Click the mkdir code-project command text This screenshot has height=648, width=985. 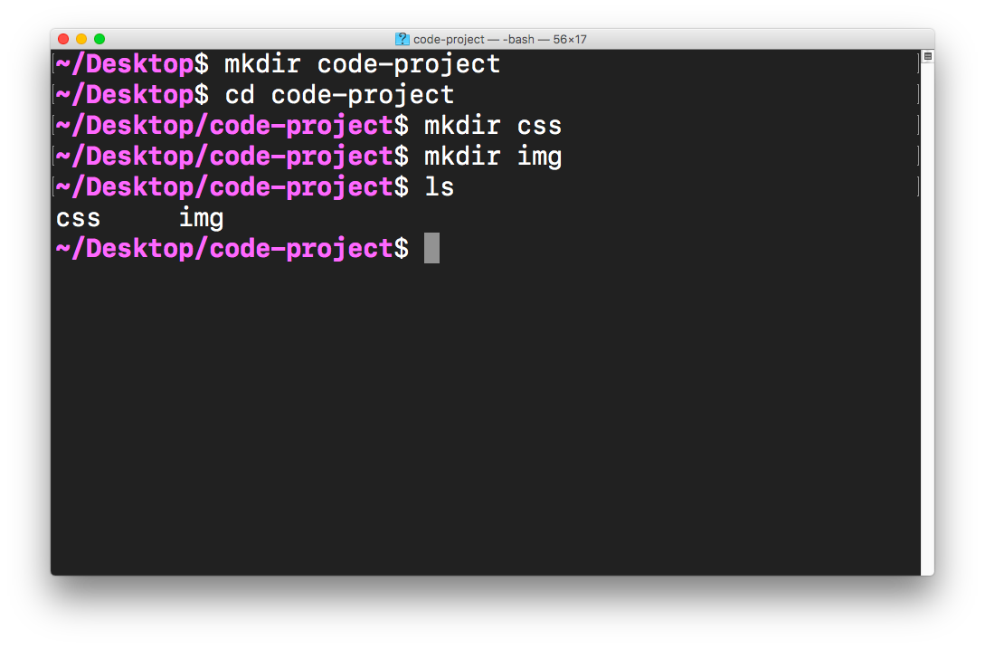point(364,63)
